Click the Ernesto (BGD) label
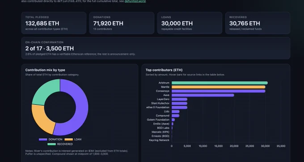304x162 pixels. [160, 136]
